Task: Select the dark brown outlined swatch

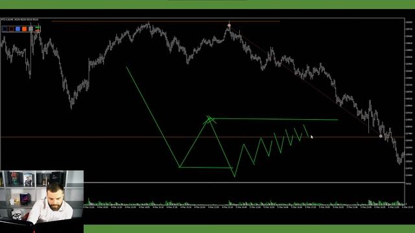Action: coord(12,28)
